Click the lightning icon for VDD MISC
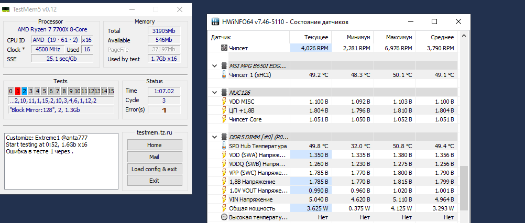Image resolution: width=525 pixels, height=223 pixels. (x=224, y=102)
